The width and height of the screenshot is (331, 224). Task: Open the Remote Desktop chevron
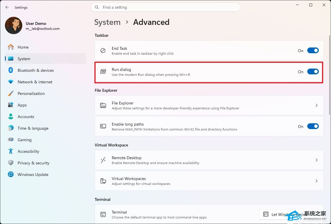click(317, 160)
